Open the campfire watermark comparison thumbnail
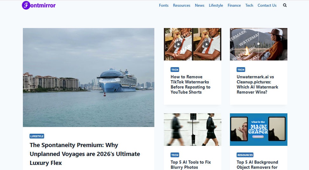This screenshot has height=170, width=309. [x=259, y=44]
